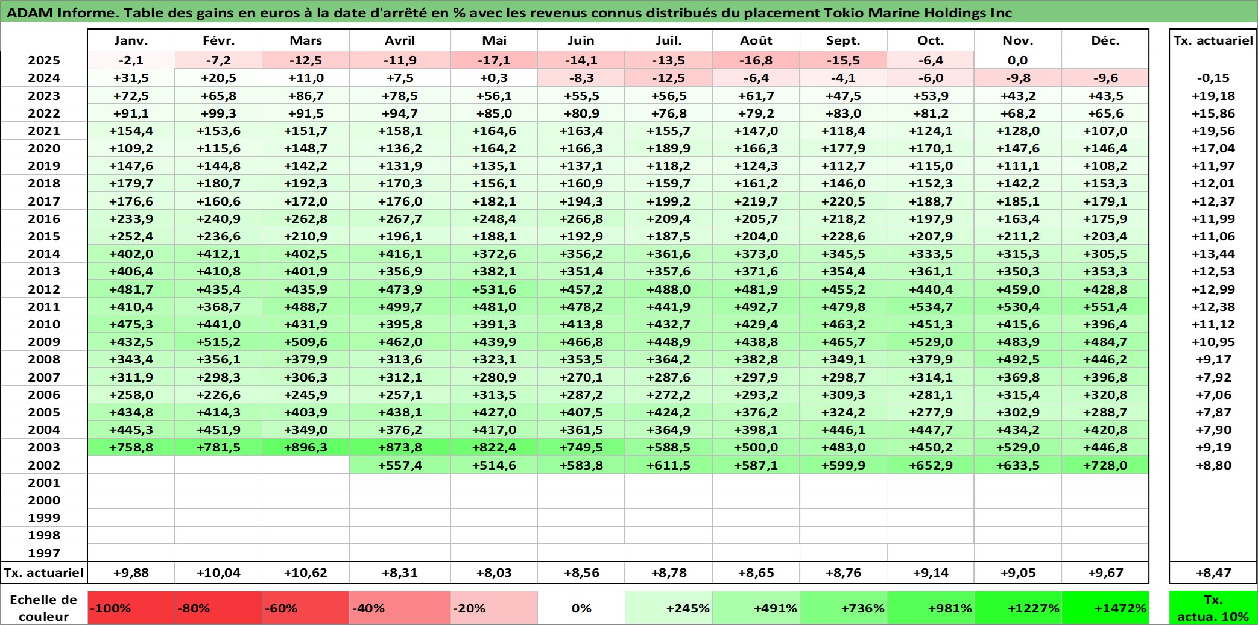Select the -60% color scale swatch
The image size is (1258, 625).
306,608
